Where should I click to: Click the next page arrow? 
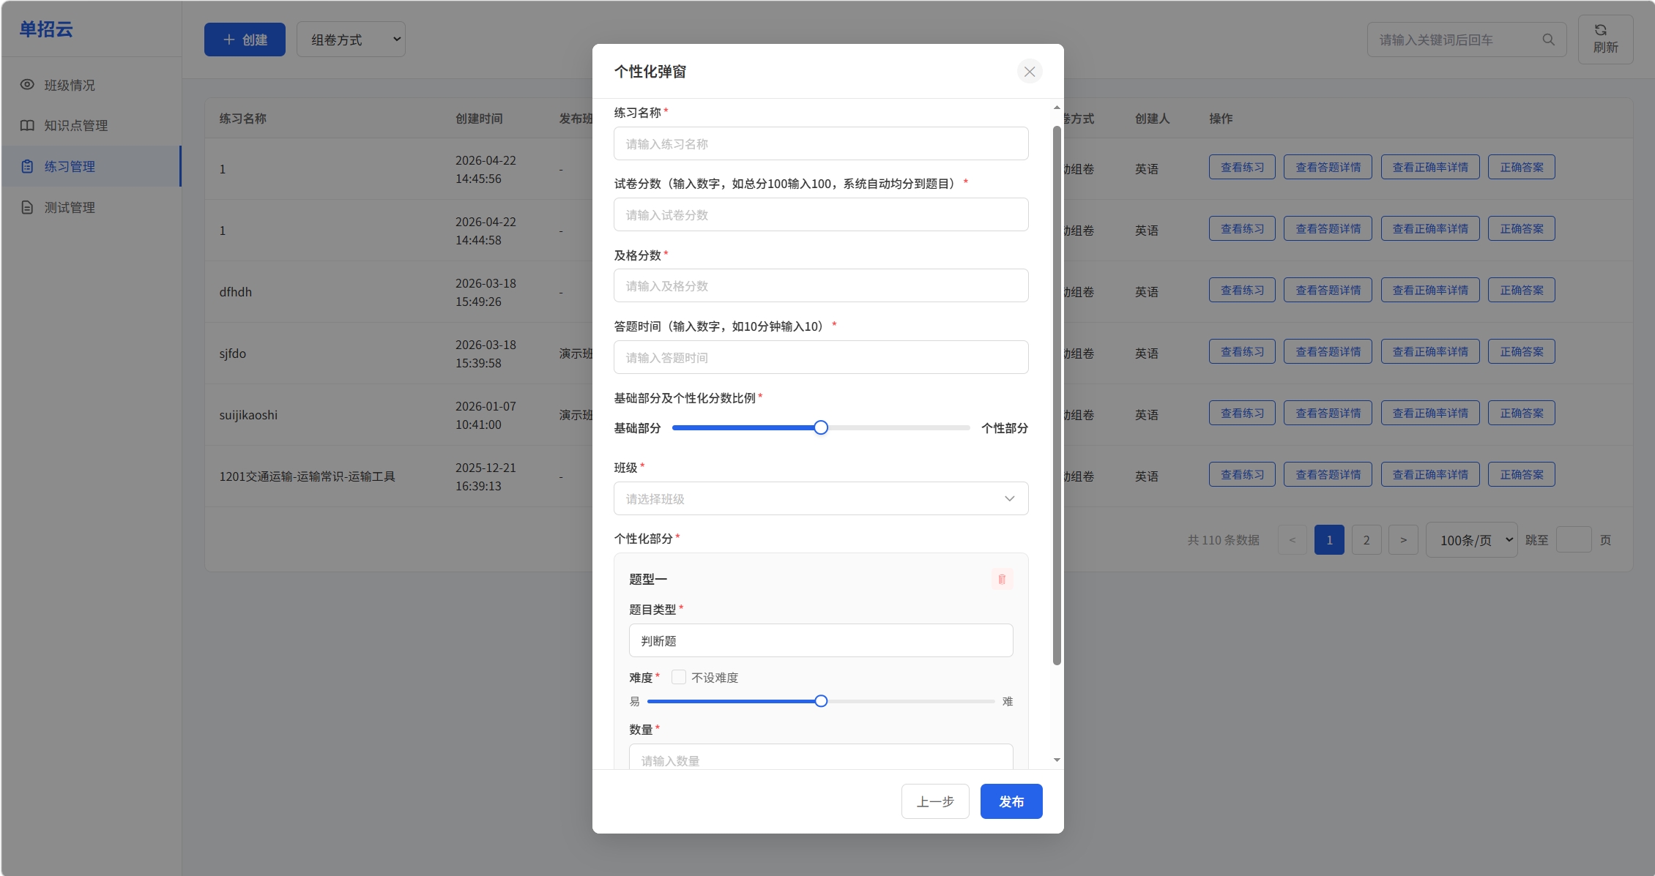click(x=1403, y=540)
